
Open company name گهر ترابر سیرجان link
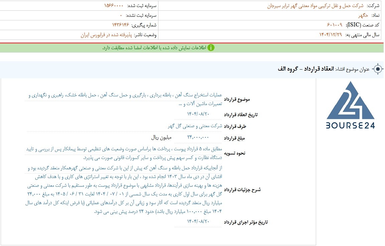pyautogui.click(x=315, y=6)
